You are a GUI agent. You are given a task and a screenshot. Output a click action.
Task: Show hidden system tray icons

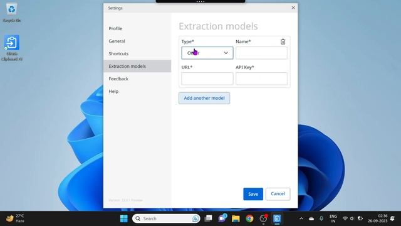point(301,218)
